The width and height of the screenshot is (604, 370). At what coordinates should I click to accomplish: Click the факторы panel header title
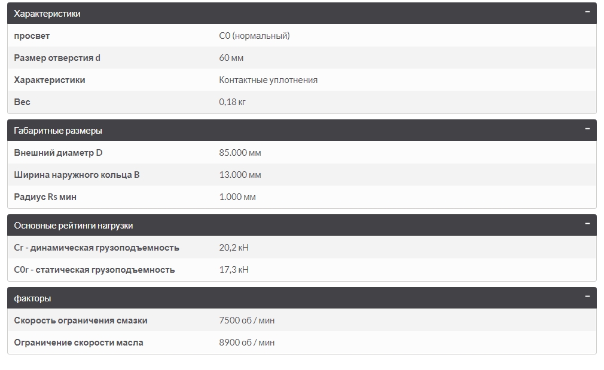point(32,298)
